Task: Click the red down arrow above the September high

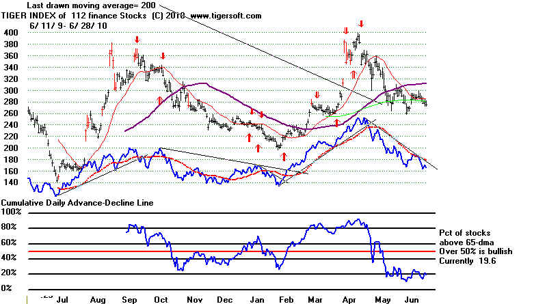Action: coord(137,40)
